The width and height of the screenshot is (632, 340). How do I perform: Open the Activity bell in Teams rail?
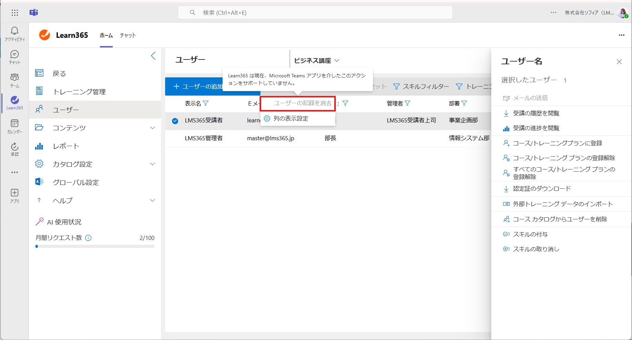(14, 34)
